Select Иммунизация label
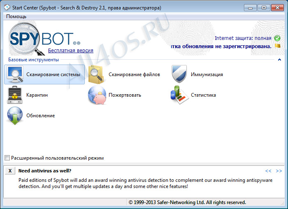The height and width of the screenshot is (209, 288). [x=207, y=74]
